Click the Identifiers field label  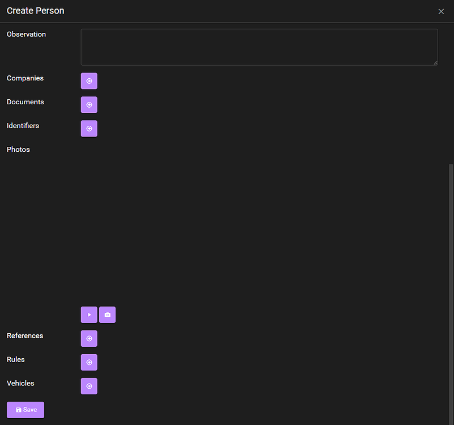[23, 126]
